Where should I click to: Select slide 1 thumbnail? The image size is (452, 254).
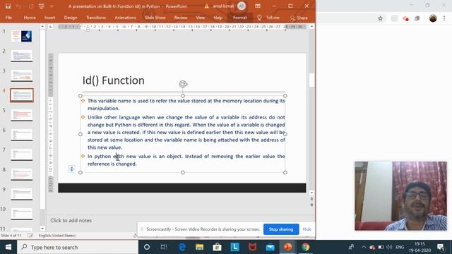(22, 36)
